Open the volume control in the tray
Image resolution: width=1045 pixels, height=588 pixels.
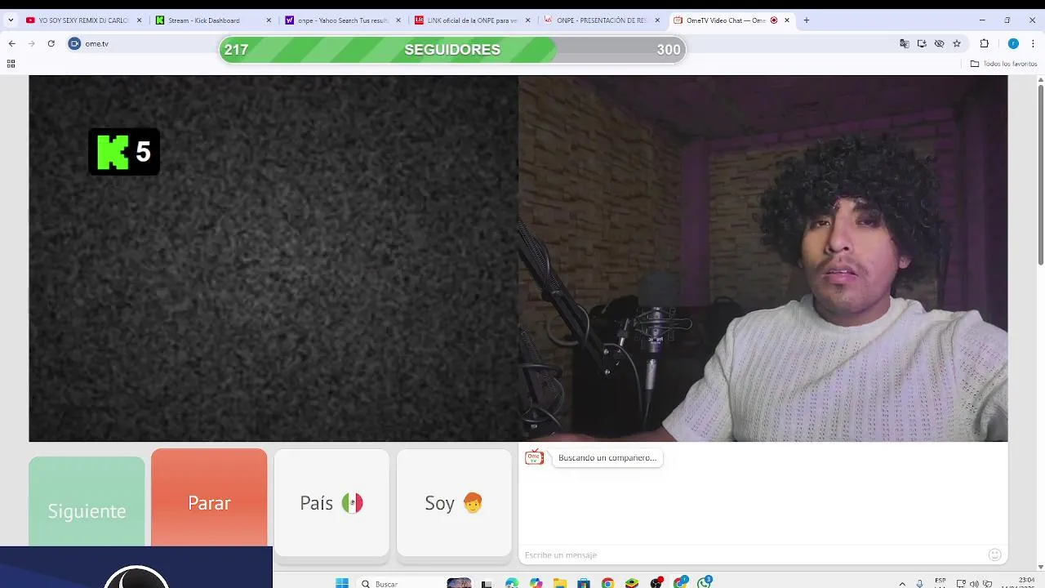tap(974, 584)
